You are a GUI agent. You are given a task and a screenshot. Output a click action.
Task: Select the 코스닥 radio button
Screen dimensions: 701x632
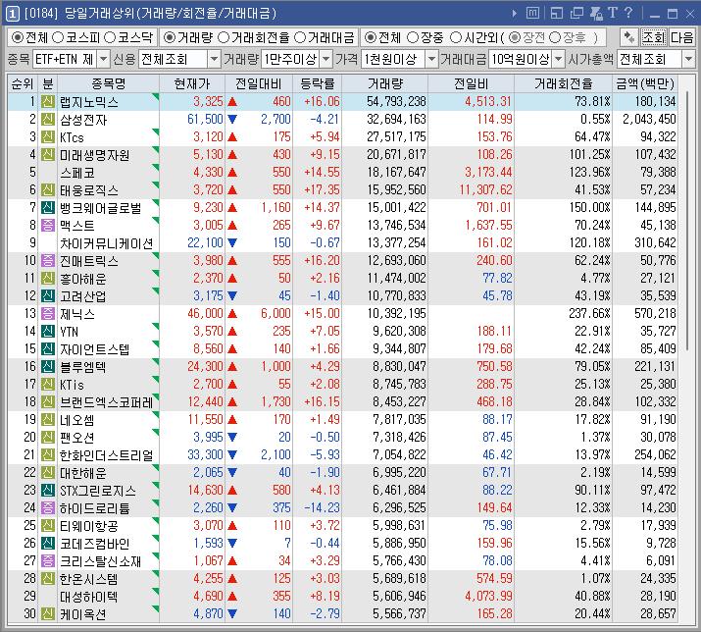[110, 37]
